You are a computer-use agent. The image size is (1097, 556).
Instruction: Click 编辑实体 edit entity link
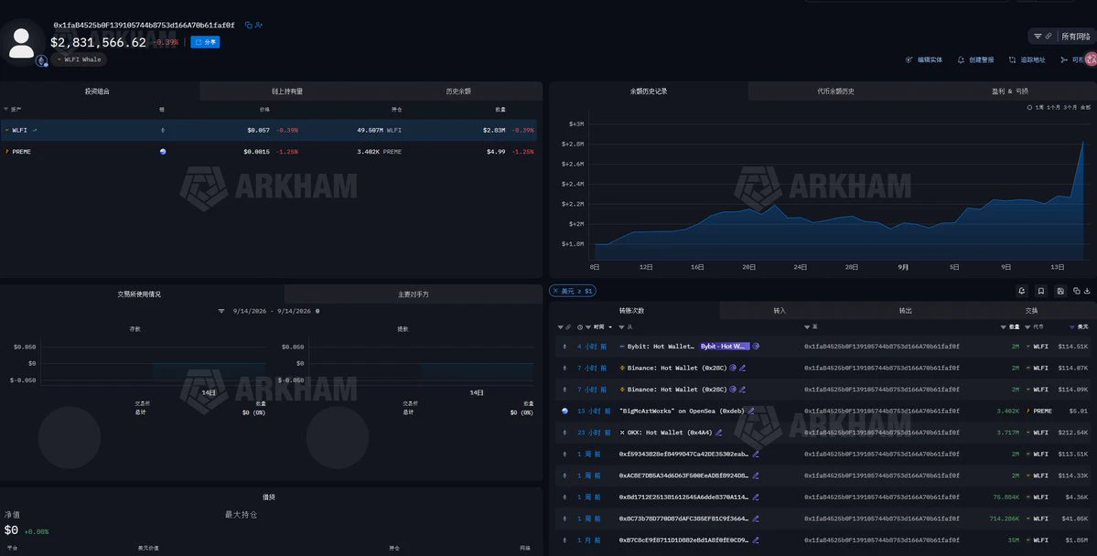(x=923, y=60)
